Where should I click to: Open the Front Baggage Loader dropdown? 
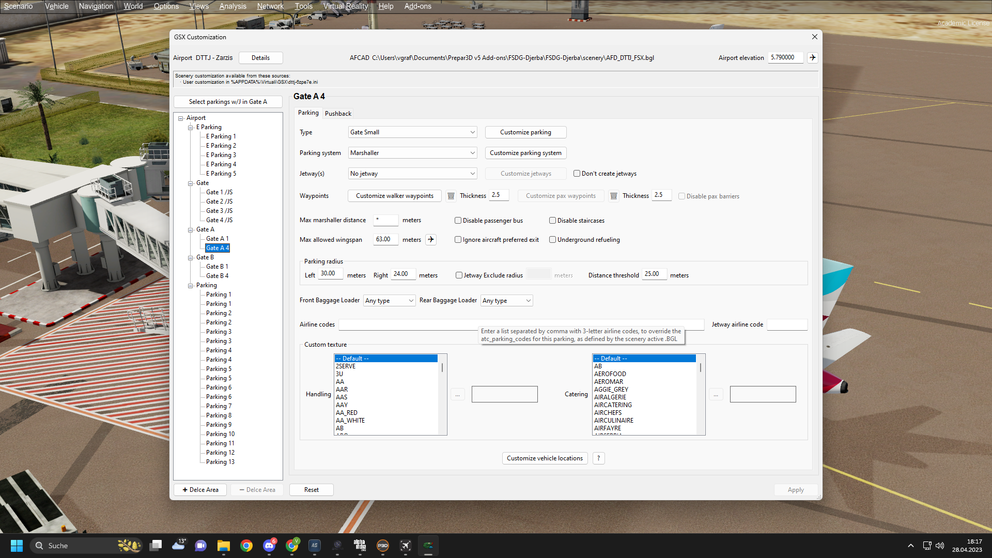click(389, 301)
